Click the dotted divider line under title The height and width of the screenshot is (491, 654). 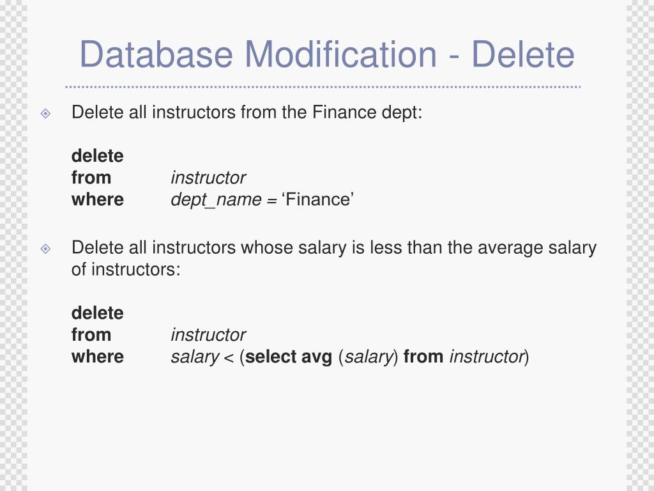323,87
